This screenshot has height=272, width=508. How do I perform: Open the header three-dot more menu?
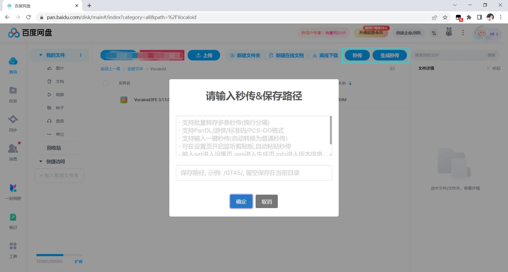click(x=463, y=33)
